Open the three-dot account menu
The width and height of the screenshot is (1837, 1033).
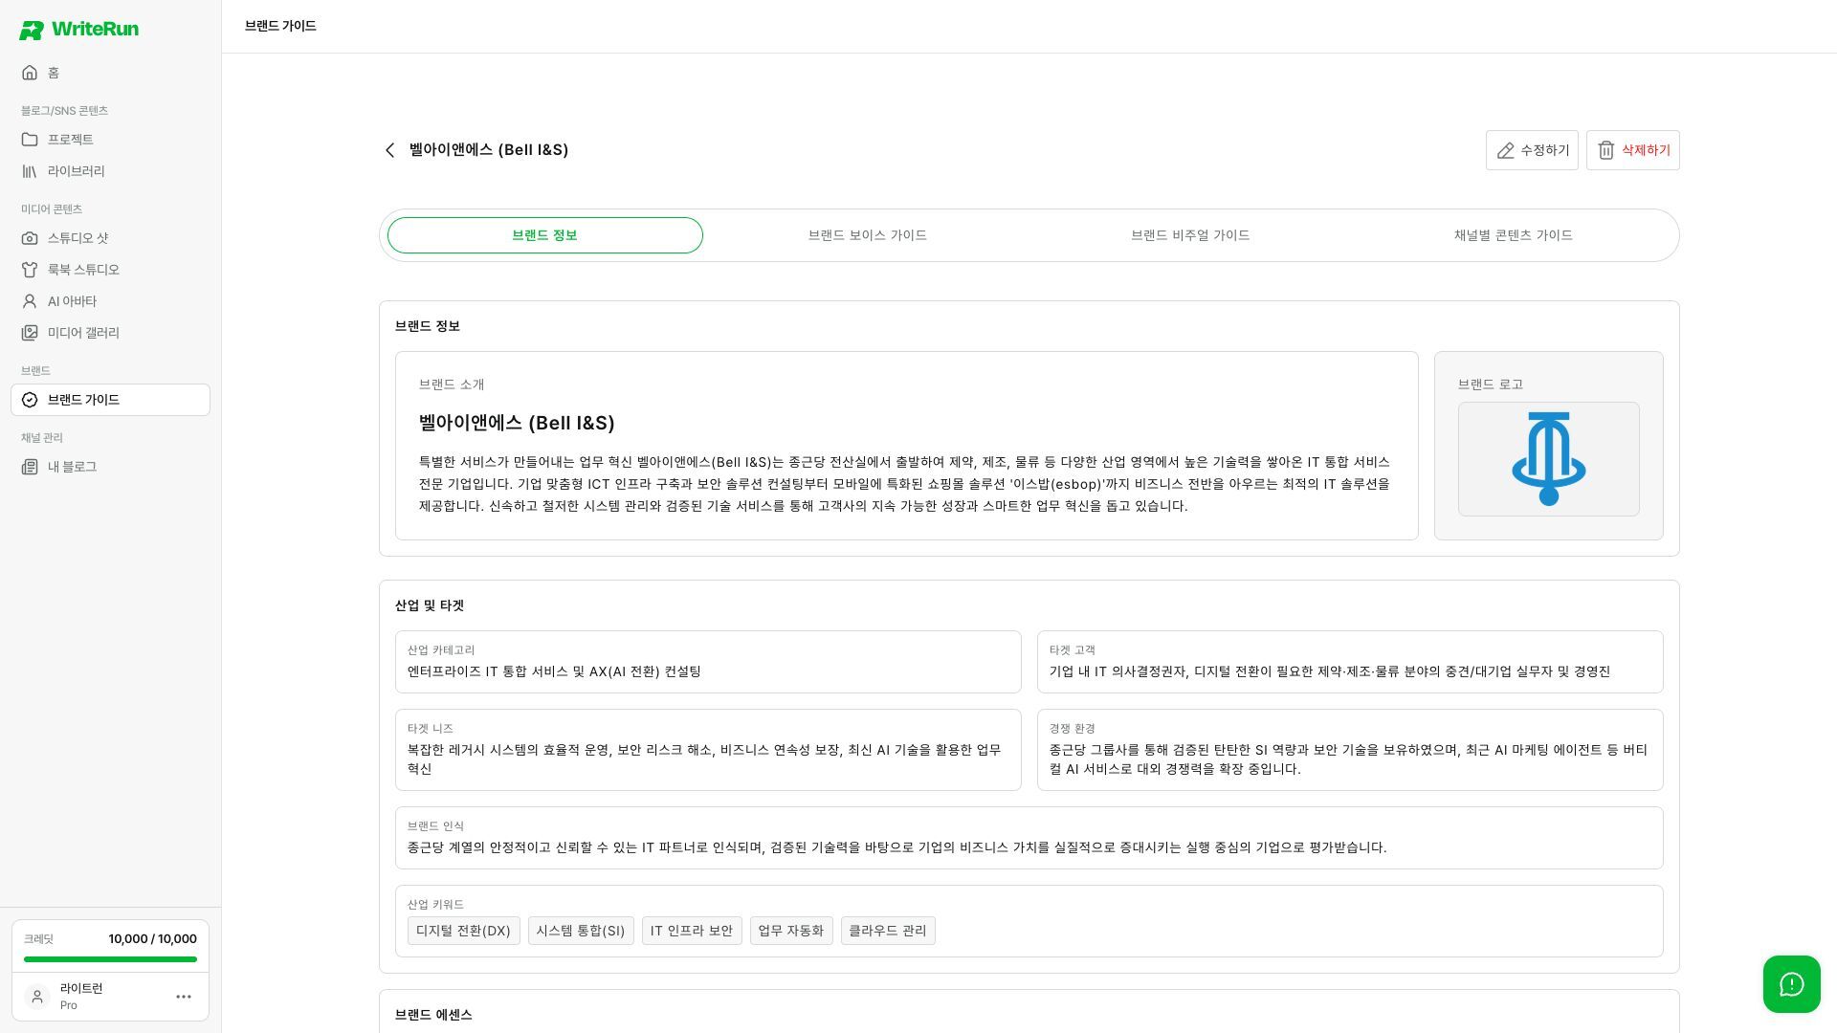pyautogui.click(x=184, y=997)
